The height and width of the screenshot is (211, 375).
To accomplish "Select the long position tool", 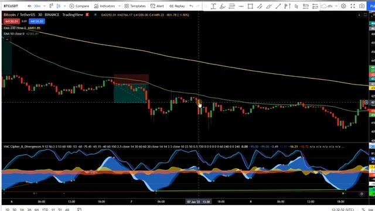I will point(306,6).
